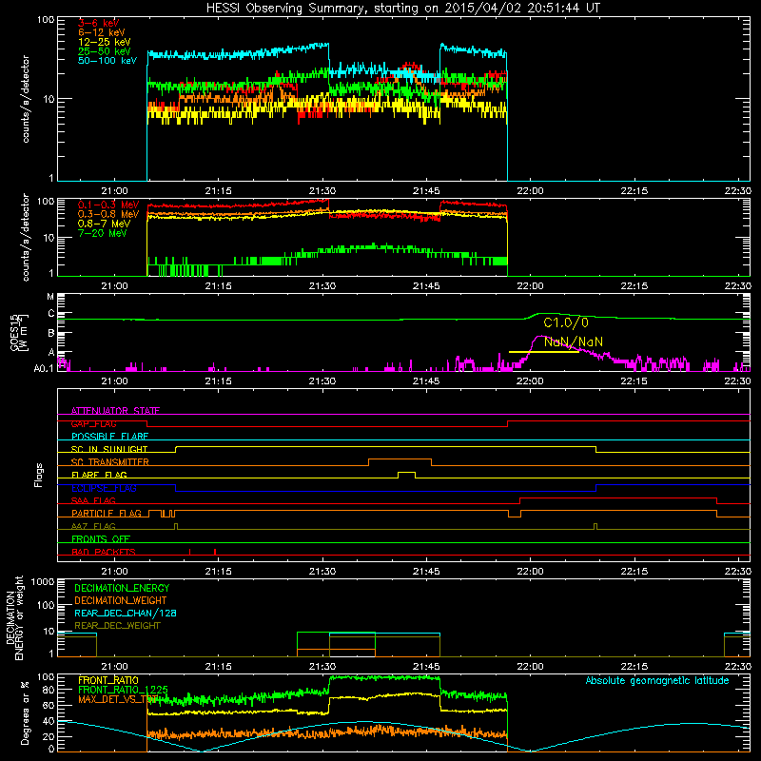Select the POSSIBLE_FLARE flag label

pyautogui.click(x=109, y=437)
